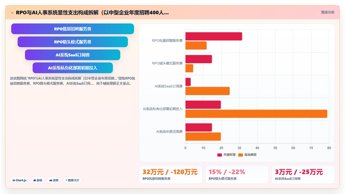The height and width of the screenshot is (194, 345).
Task: Toggle the 关键权重 legend swatch
Action: [219, 155]
